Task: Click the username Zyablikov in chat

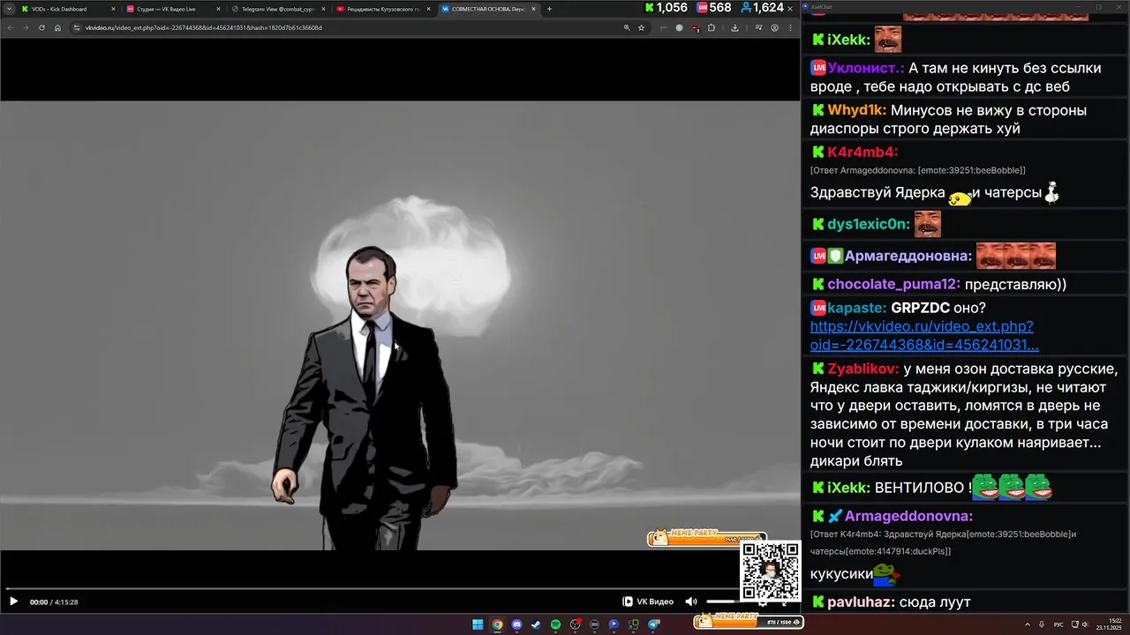Action: [x=863, y=369]
